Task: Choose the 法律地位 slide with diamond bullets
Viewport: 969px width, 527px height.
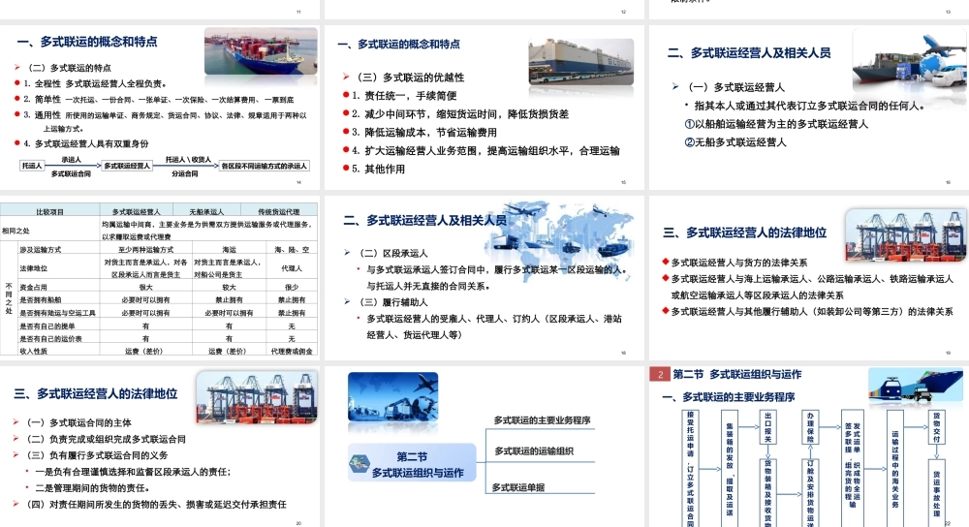Action: point(809,278)
